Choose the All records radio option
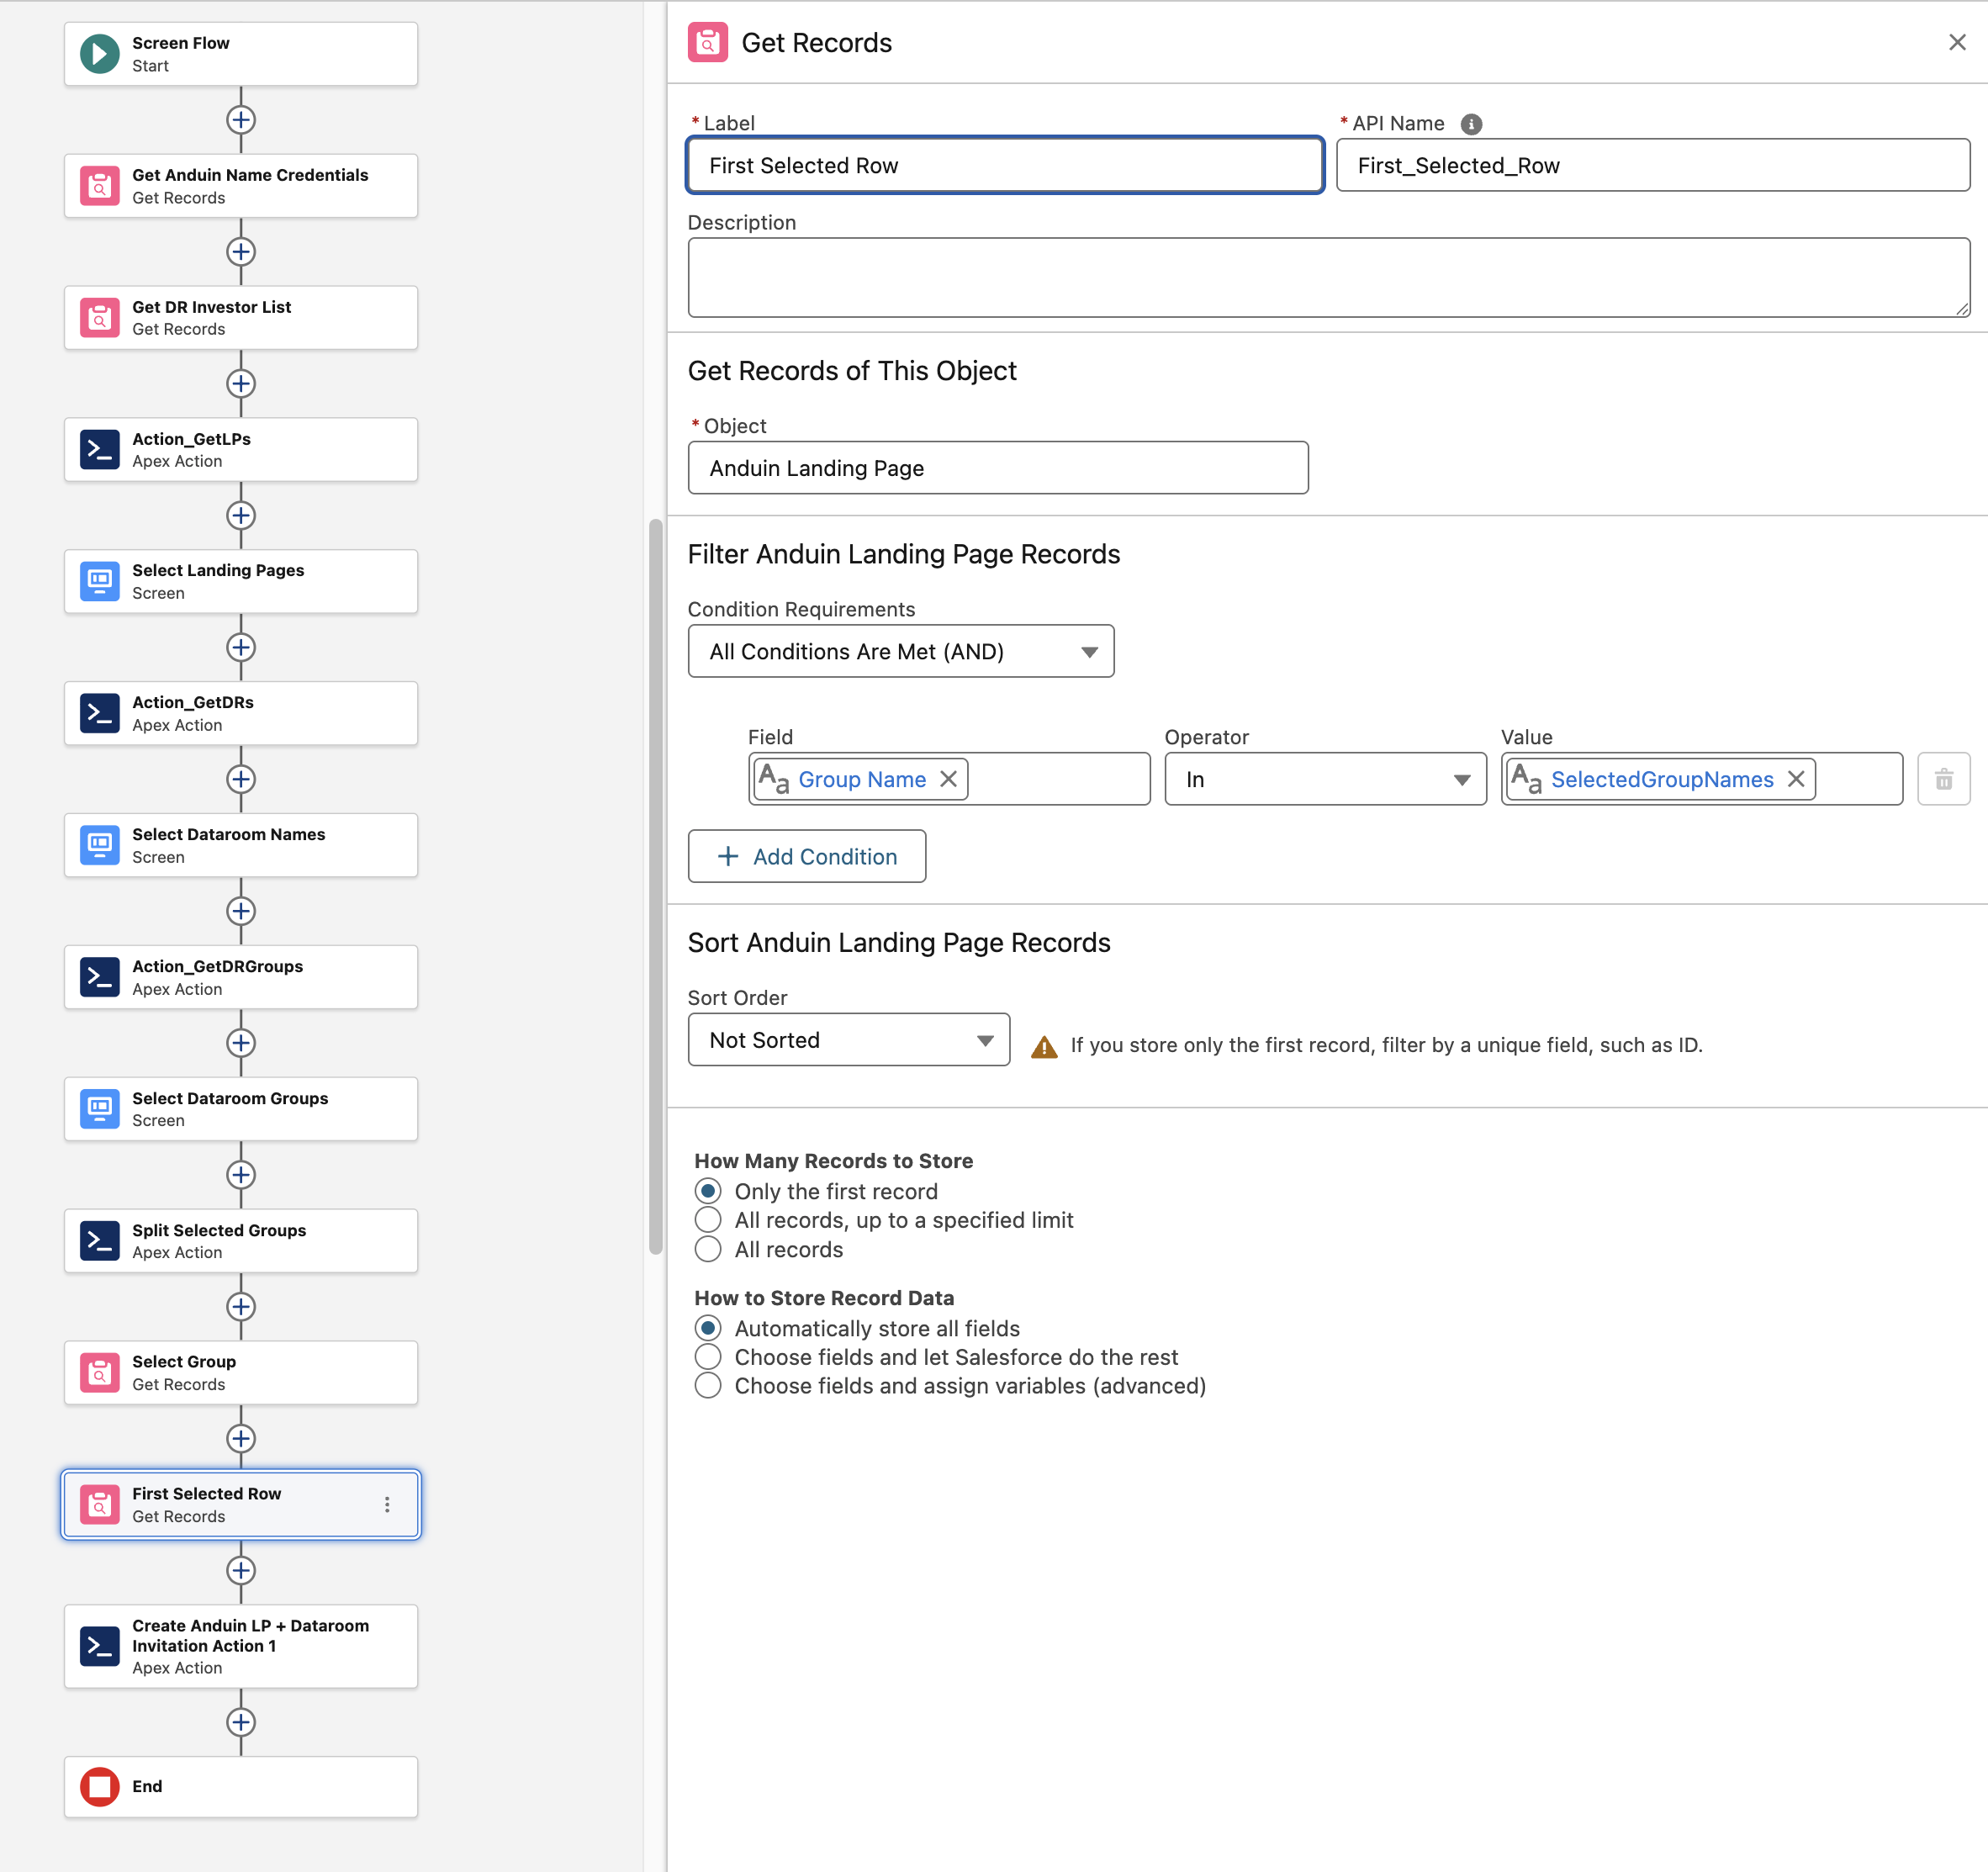This screenshot has height=1872, width=1988. 708,1249
